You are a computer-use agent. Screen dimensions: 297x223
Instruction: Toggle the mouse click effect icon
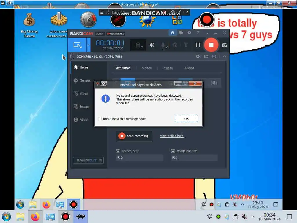pyautogui.click(x=175, y=45)
